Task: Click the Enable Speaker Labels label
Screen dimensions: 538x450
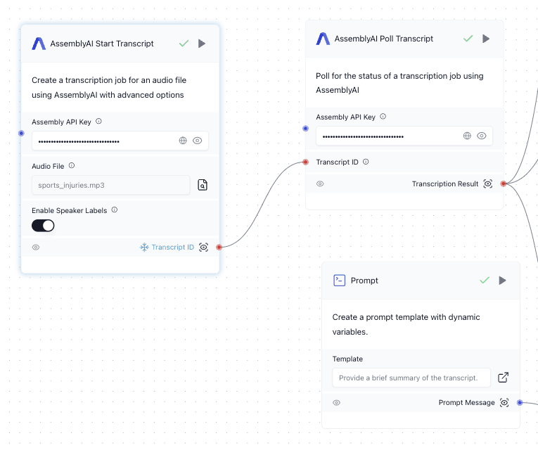Action: tap(70, 211)
